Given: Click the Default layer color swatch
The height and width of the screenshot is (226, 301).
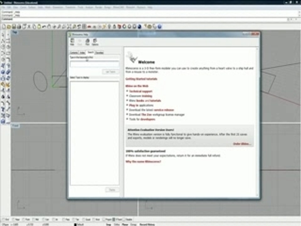Looking at the screenshot, I should 75,224.
